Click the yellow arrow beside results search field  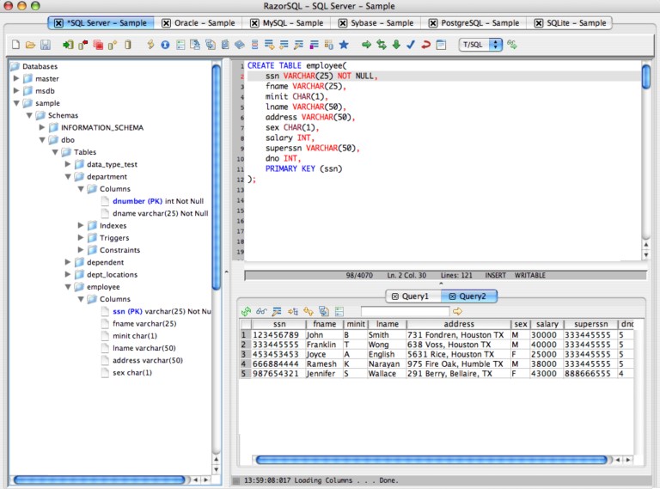pos(457,311)
